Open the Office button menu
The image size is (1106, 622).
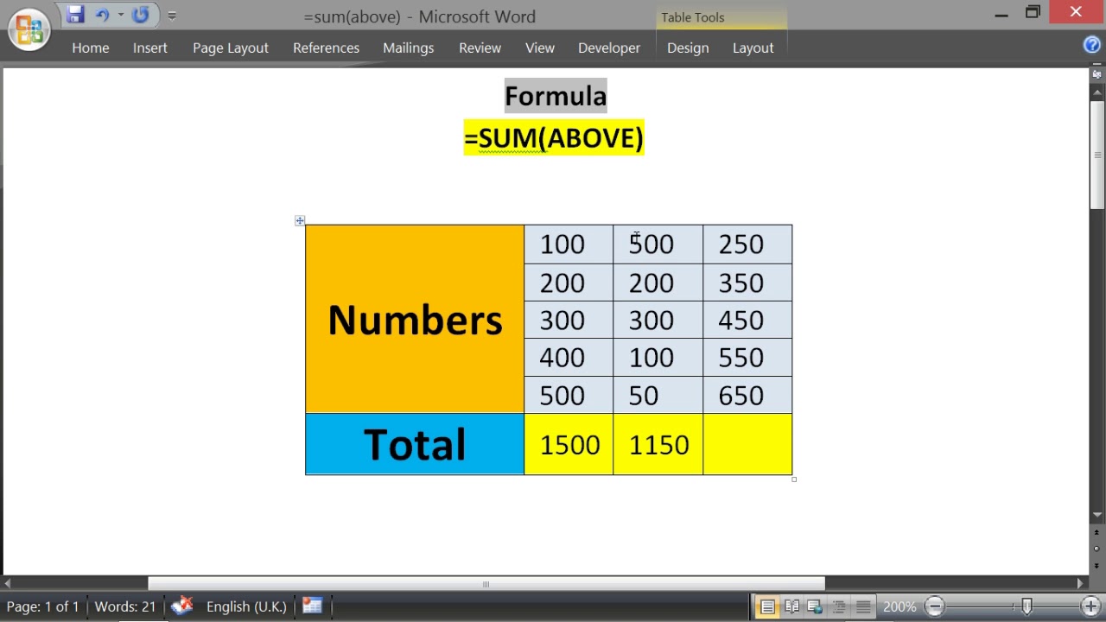click(x=28, y=28)
